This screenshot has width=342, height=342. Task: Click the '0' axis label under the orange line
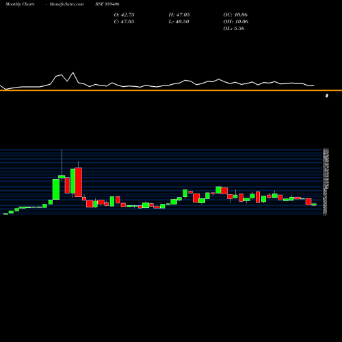[327, 96]
